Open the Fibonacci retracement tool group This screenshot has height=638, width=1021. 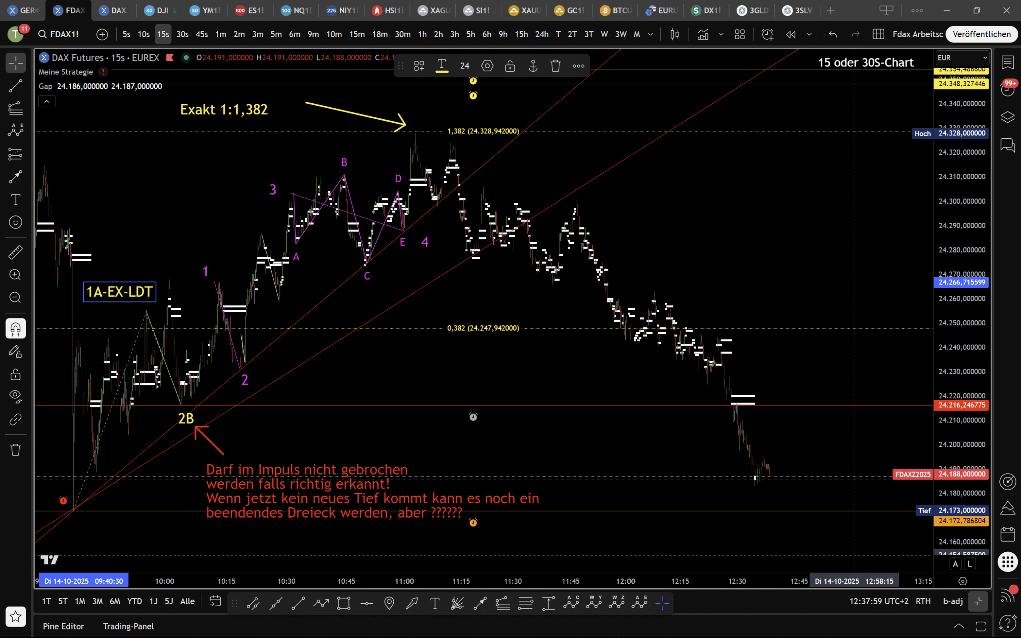(x=16, y=109)
